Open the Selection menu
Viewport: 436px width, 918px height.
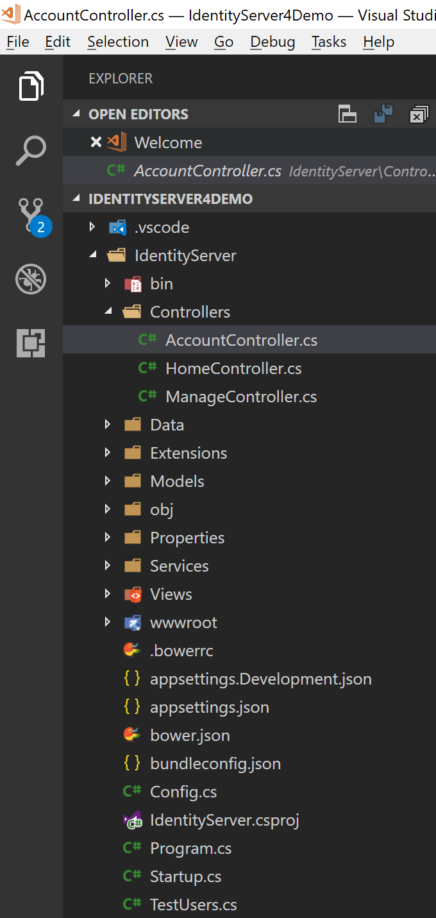click(118, 42)
